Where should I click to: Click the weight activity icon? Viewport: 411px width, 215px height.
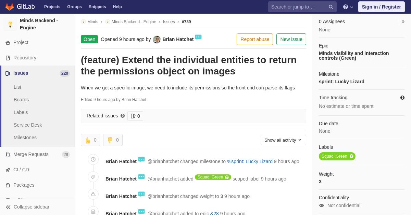[x=93, y=194]
